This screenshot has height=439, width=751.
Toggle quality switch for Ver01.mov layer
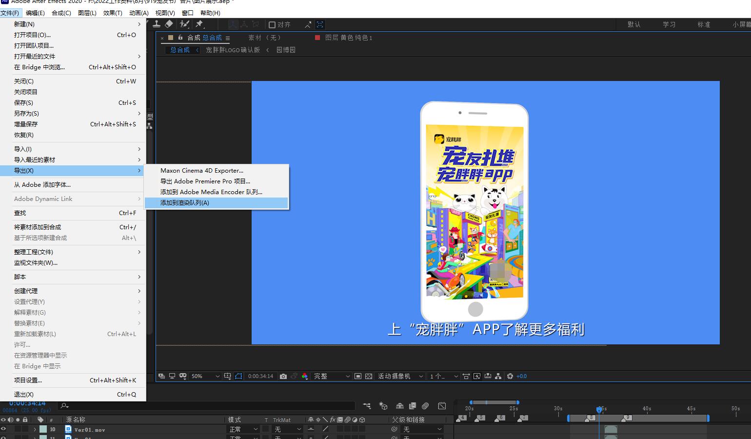[x=325, y=429]
